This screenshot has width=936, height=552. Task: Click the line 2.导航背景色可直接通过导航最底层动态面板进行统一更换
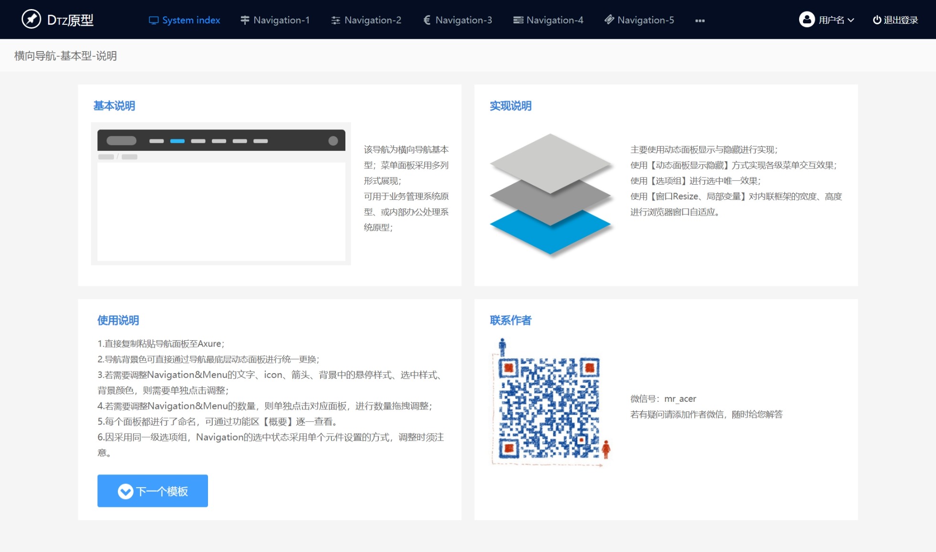pos(208,359)
